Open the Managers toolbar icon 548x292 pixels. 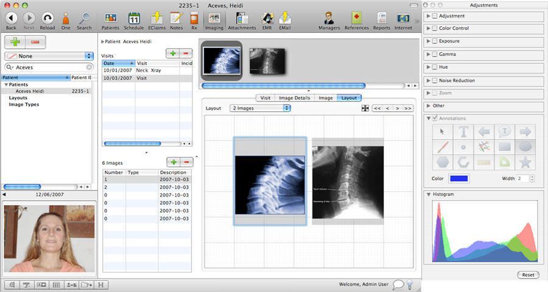(329, 20)
